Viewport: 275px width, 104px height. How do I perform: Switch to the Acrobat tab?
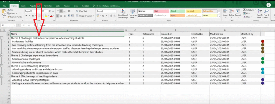click(x=85, y=6)
